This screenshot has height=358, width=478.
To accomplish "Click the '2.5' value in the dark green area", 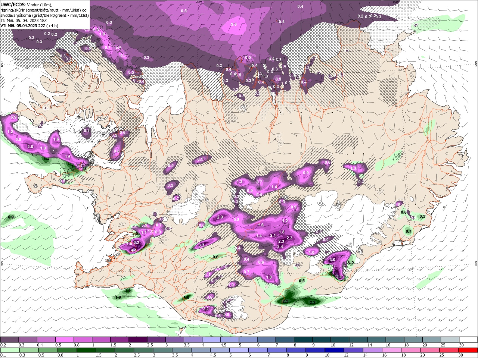I will [286, 301].
